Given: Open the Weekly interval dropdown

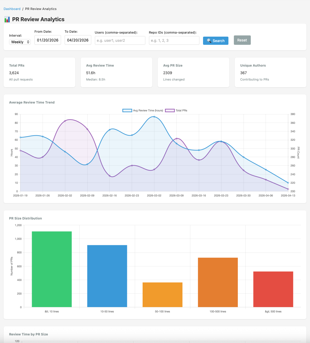Looking at the screenshot, I should point(20,42).
